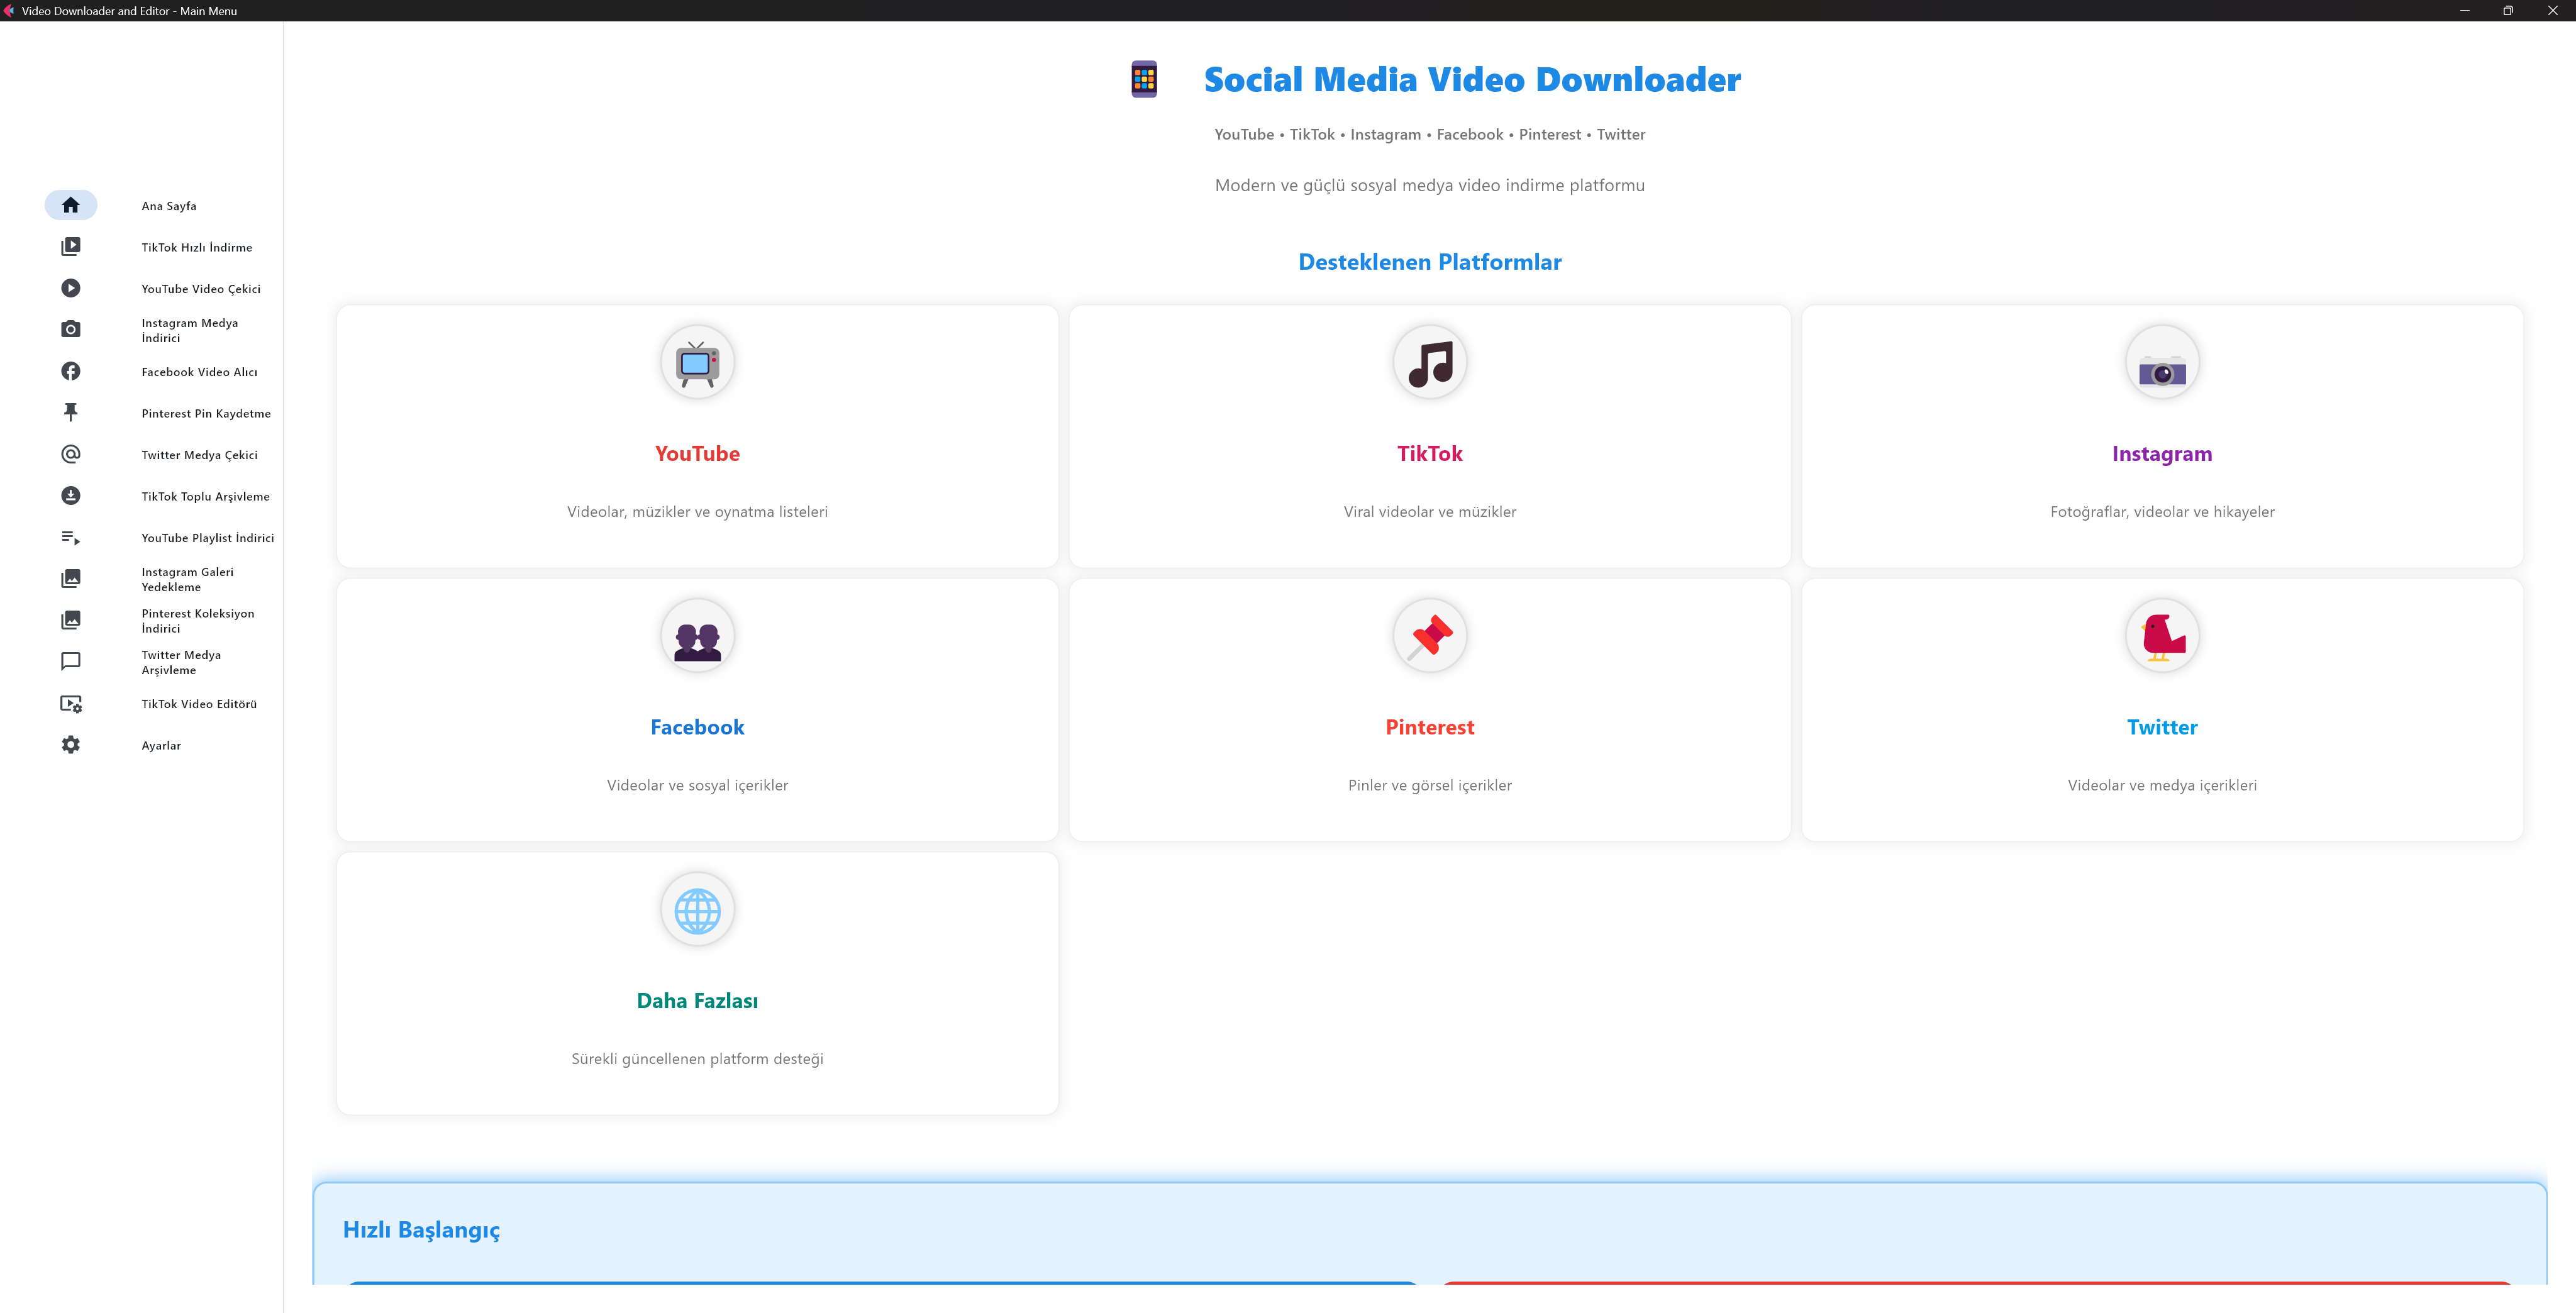Restore down the application window
This screenshot has height=1313, width=2576.
pos(2508,11)
